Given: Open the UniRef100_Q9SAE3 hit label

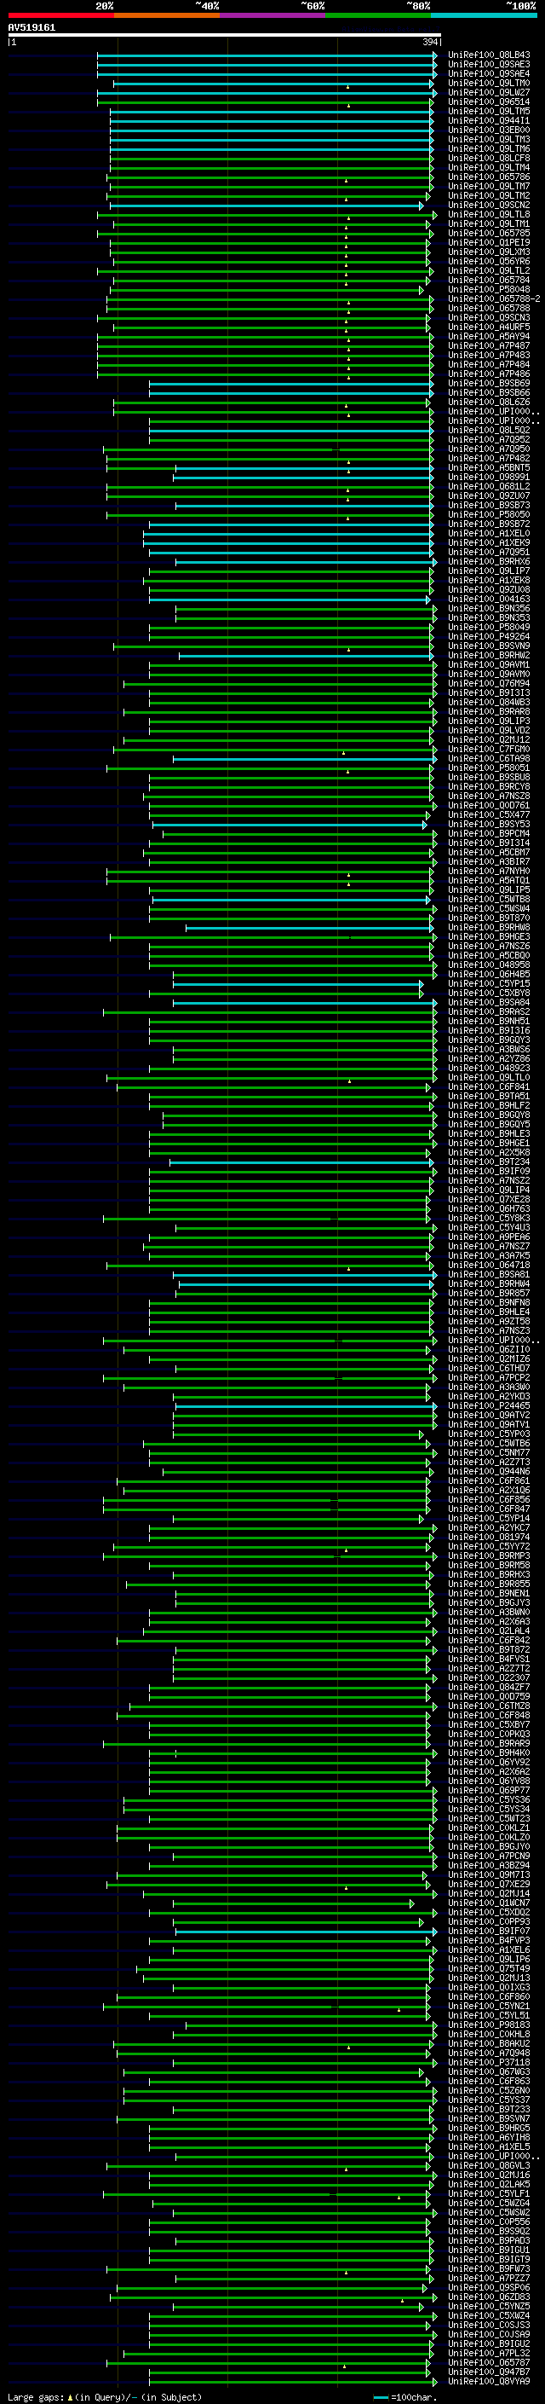Looking at the screenshot, I should (489, 65).
